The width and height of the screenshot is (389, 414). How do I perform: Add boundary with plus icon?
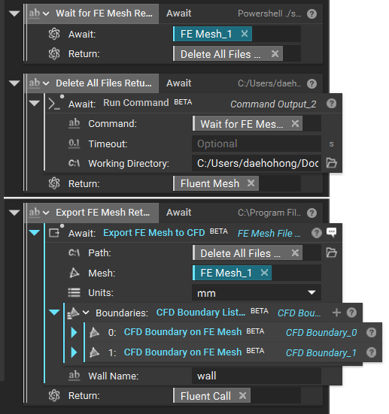[x=336, y=313]
